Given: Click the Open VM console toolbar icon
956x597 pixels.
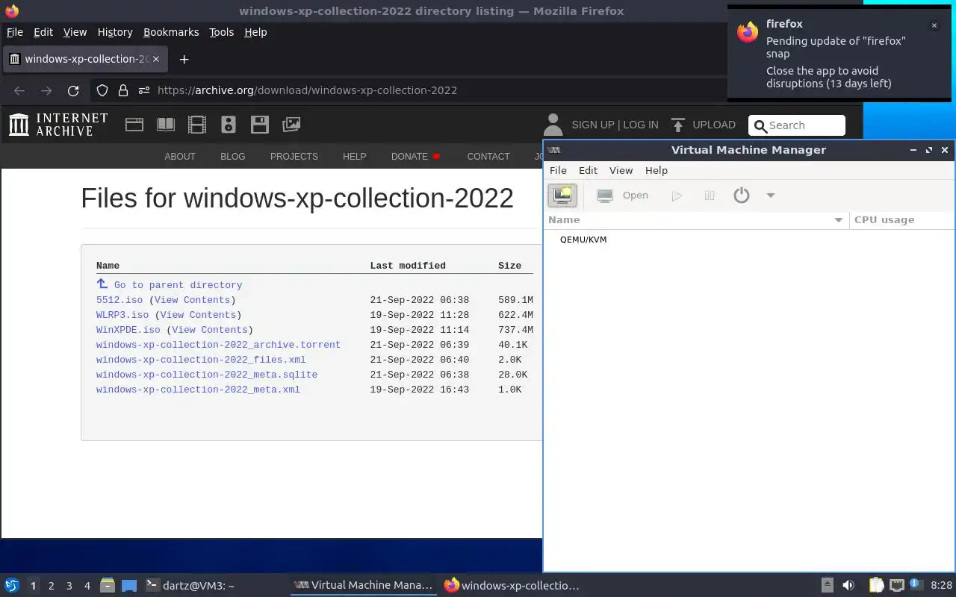Looking at the screenshot, I should pyautogui.click(x=605, y=196).
